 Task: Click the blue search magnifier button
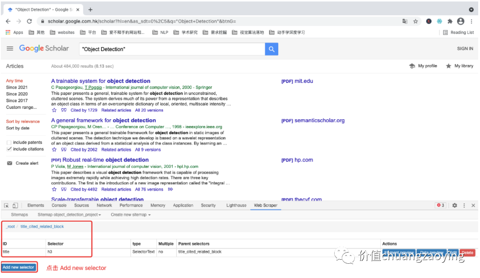click(x=271, y=49)
